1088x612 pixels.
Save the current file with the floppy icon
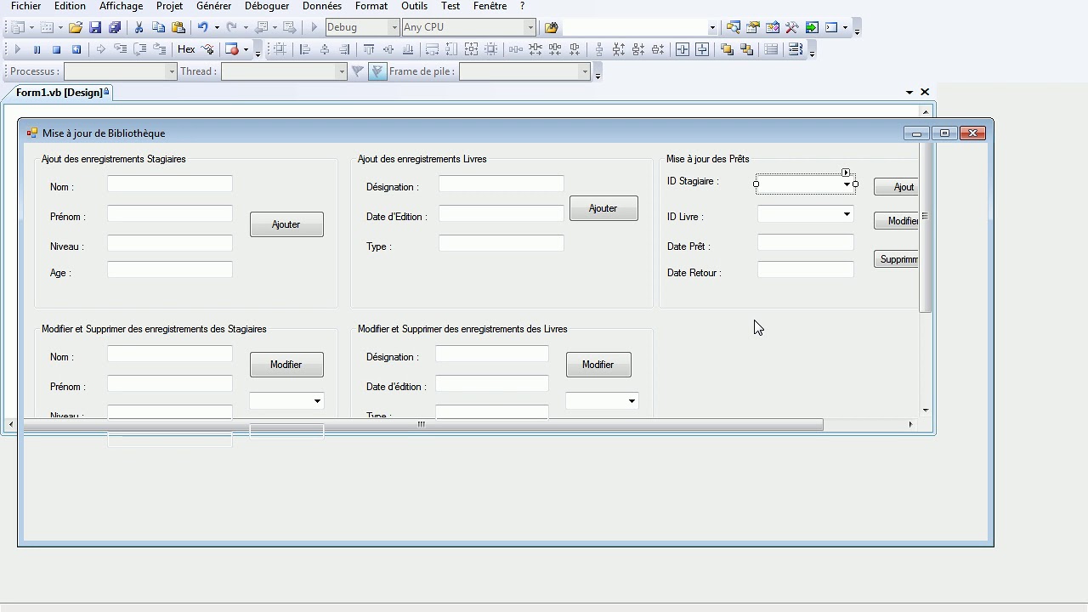click(x=95, y=27)
